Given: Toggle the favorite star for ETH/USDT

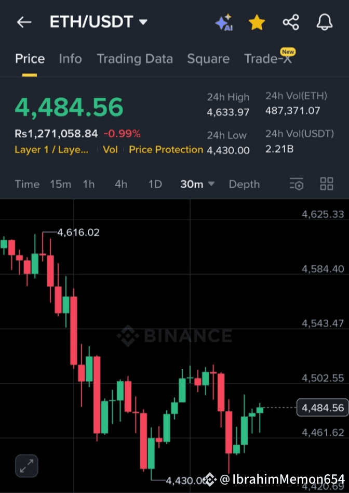Looking at the screenshot, I should (x=257, y=22).
